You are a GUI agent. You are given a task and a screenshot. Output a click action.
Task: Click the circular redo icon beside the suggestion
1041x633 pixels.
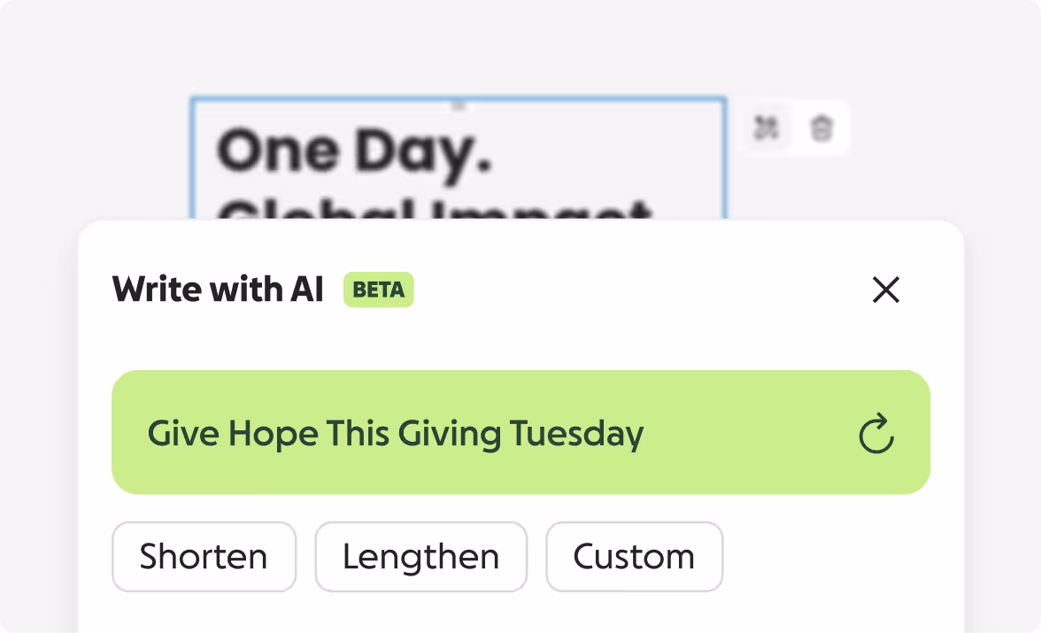click(x=876, y=433)
